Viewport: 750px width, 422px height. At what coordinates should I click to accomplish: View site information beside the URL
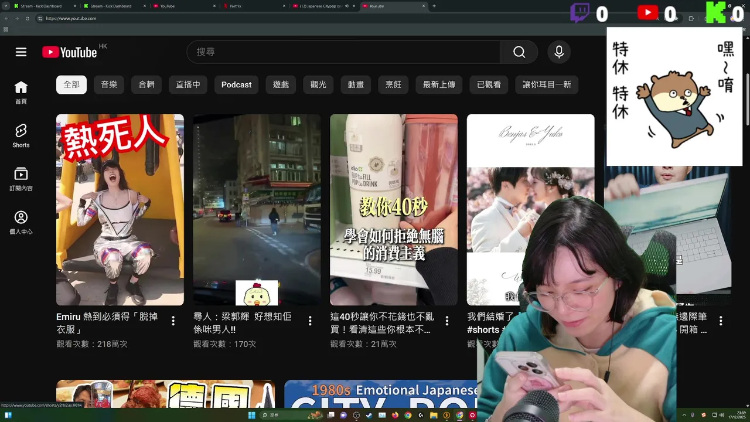pyautogui.click(x=40, y=18)
